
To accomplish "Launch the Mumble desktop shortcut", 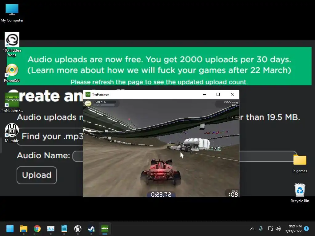I will pos(12,133).
